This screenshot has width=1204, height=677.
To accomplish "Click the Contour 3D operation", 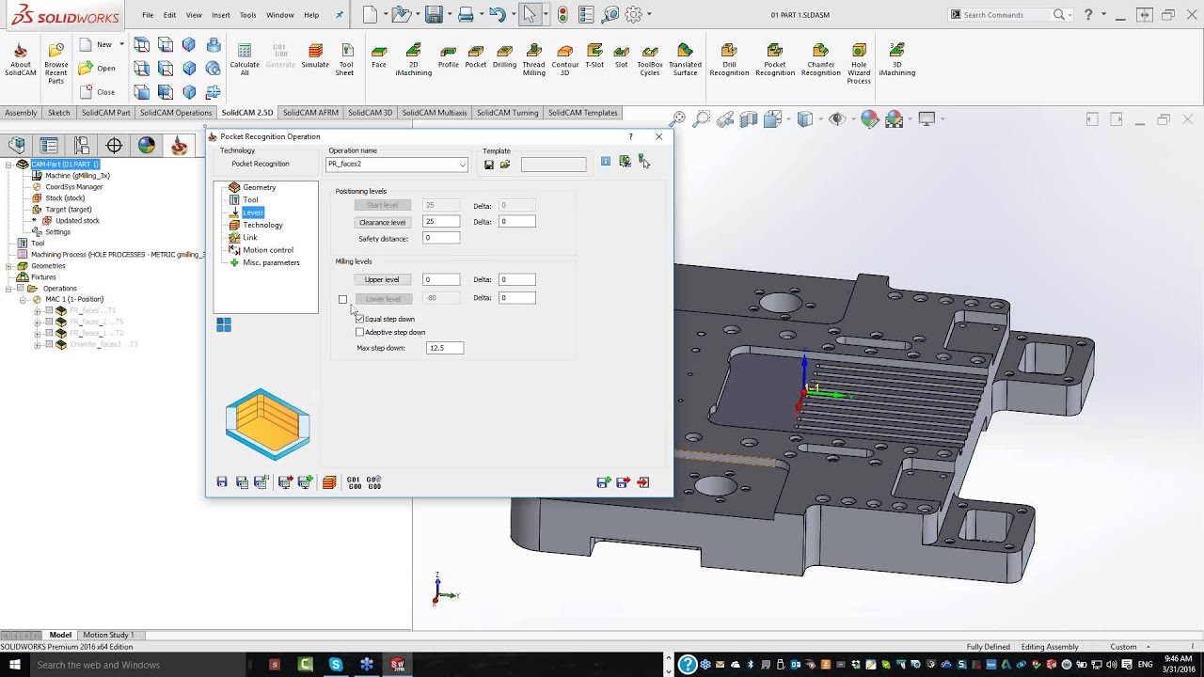I will pyautogui.click(x=564, y=59).
